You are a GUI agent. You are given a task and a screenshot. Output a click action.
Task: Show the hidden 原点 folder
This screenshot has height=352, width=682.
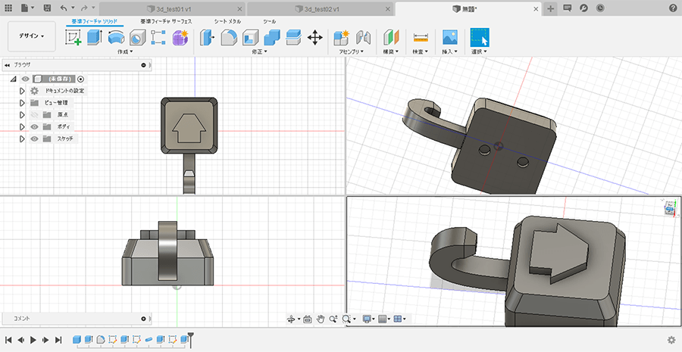pos(35,114)
